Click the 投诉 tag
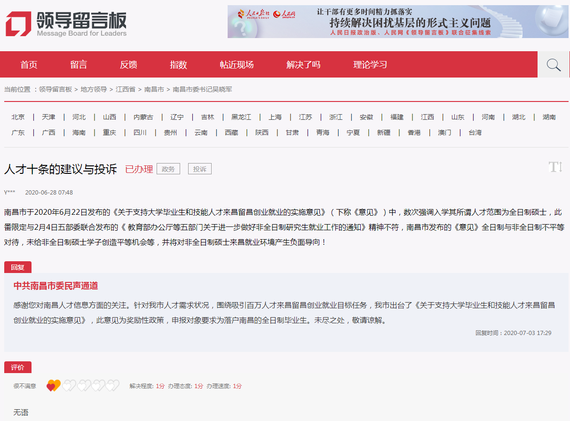Image resolution: width=570 pixels, height=421 pixels. (x=200, y=169)
